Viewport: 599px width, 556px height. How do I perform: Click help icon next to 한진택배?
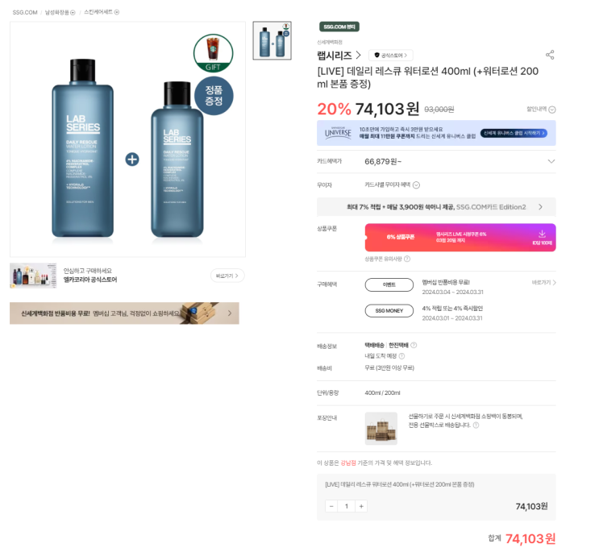pos(414,345)
